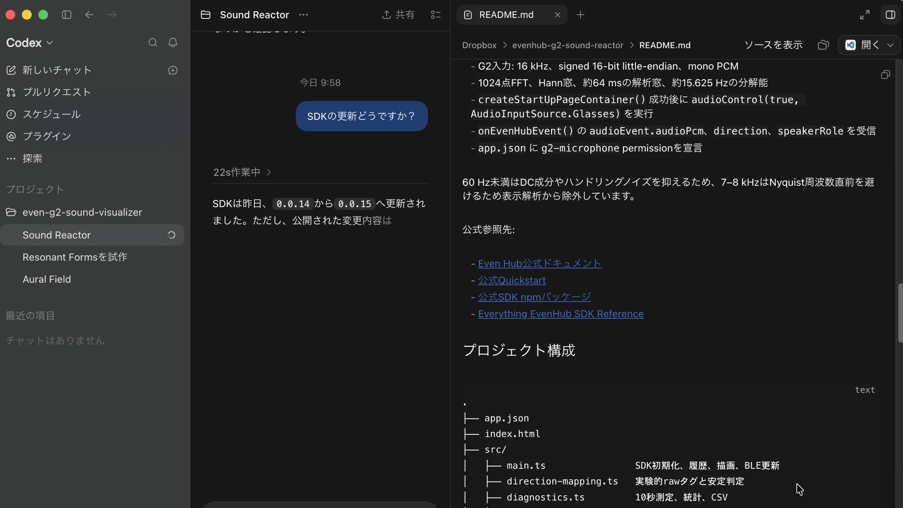903x508 pixels.
Task: Open Everything EvenHub SDK Reference link
Action: 561,314
